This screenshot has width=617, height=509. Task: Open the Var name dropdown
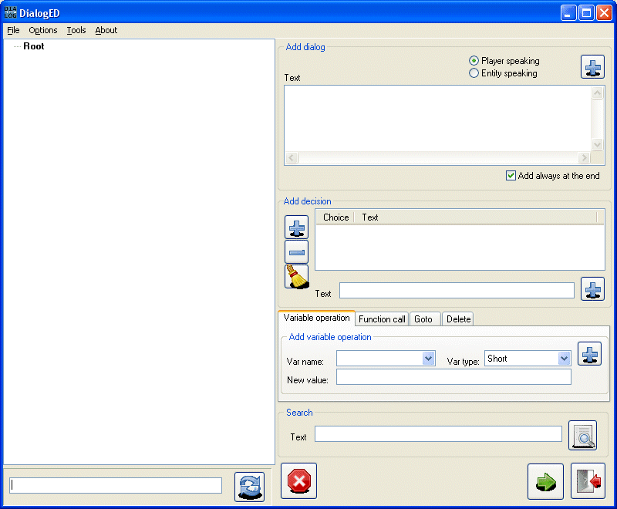(429, 359)
